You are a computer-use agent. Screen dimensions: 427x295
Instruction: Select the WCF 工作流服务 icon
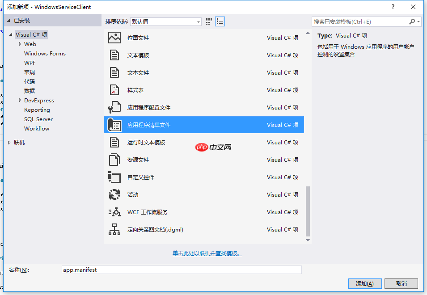114,212
